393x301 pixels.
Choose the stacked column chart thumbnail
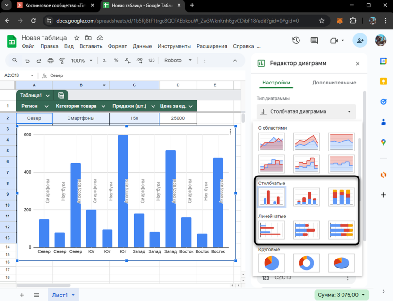306,197
